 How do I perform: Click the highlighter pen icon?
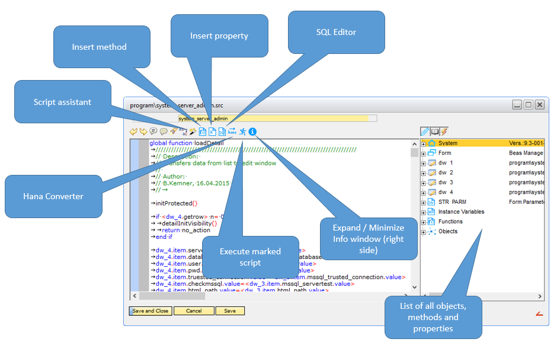click(x=174, y=132)
